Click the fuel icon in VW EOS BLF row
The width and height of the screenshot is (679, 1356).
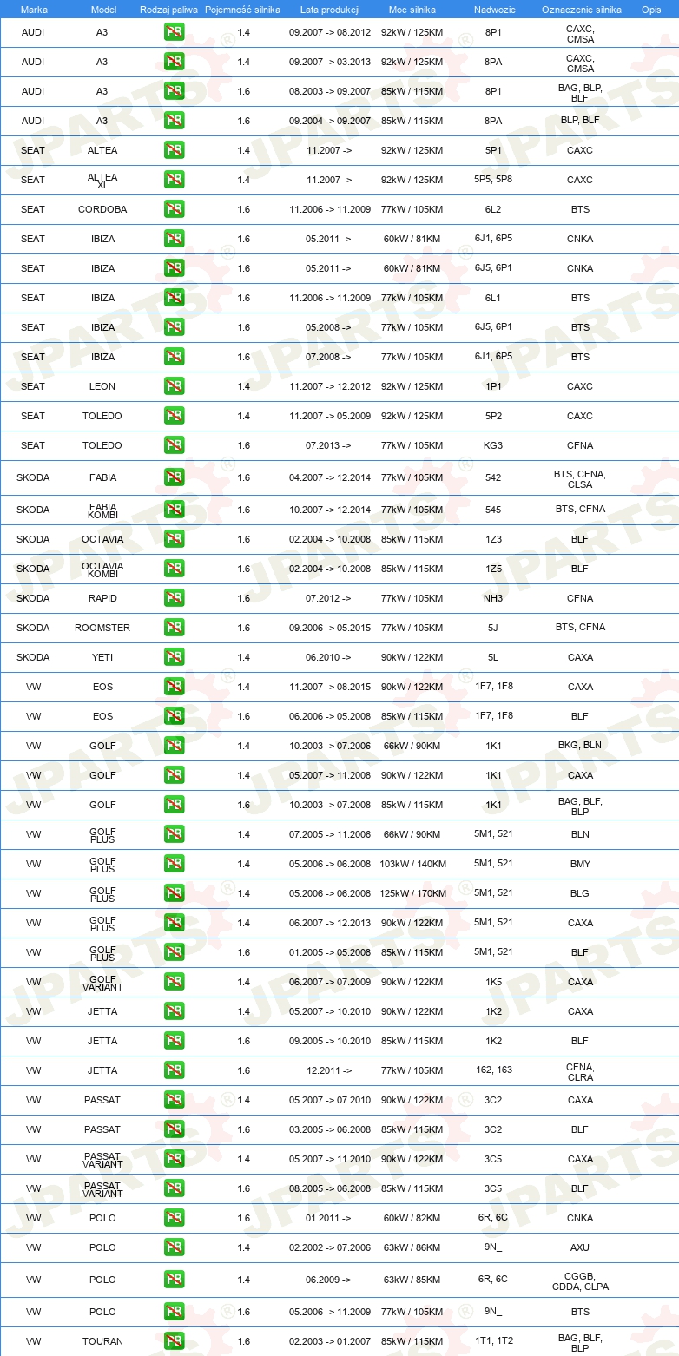[174, 716]
